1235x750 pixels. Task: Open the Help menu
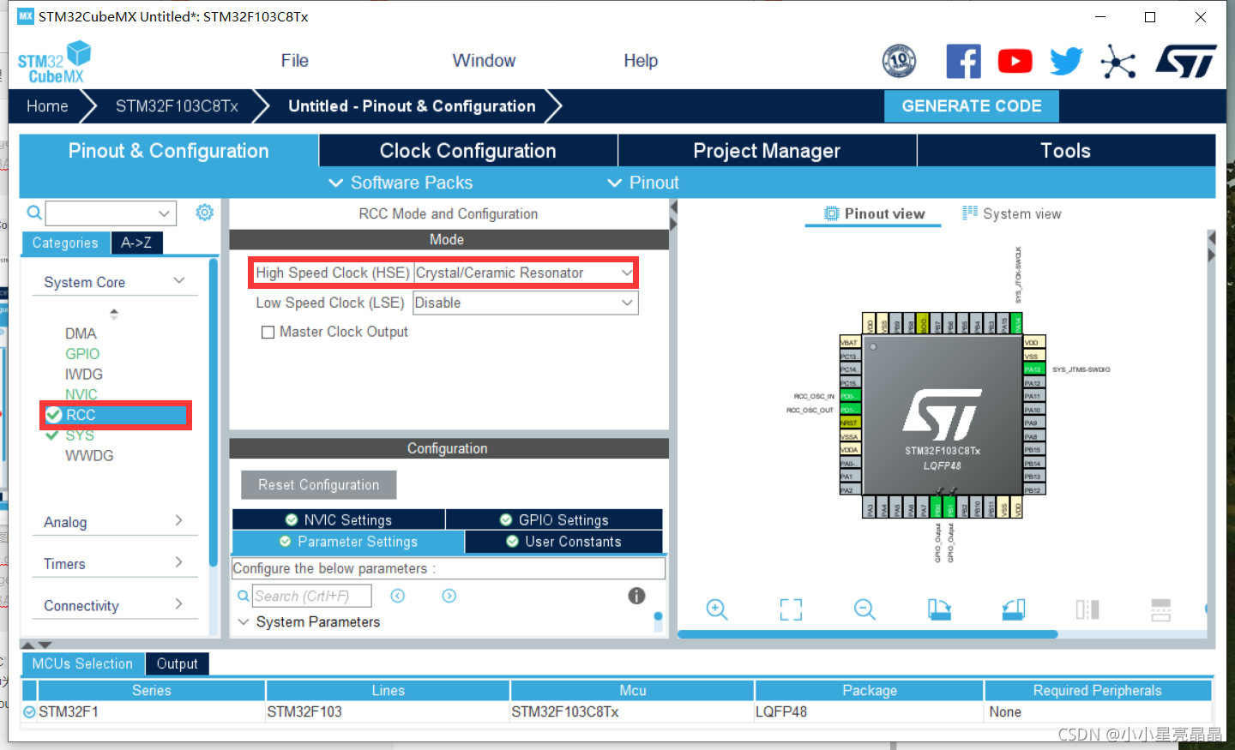click(641, 61)
